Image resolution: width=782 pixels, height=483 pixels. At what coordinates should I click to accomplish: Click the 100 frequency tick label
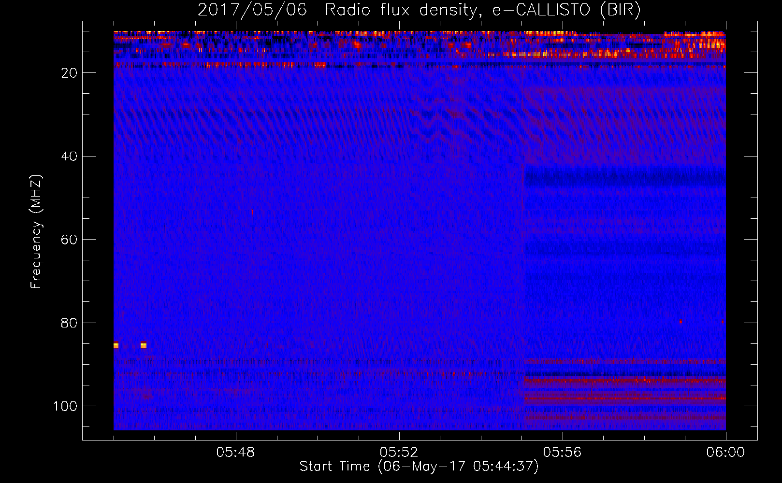tap(65, 406)
